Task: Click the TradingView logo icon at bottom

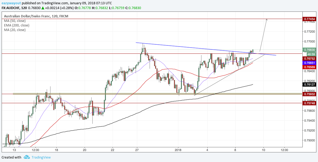Action: tap(27, 157)
